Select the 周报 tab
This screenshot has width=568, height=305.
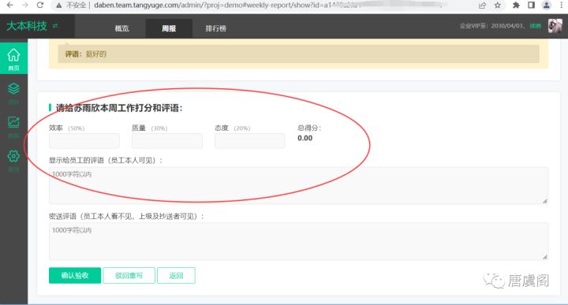click(169, 28)
